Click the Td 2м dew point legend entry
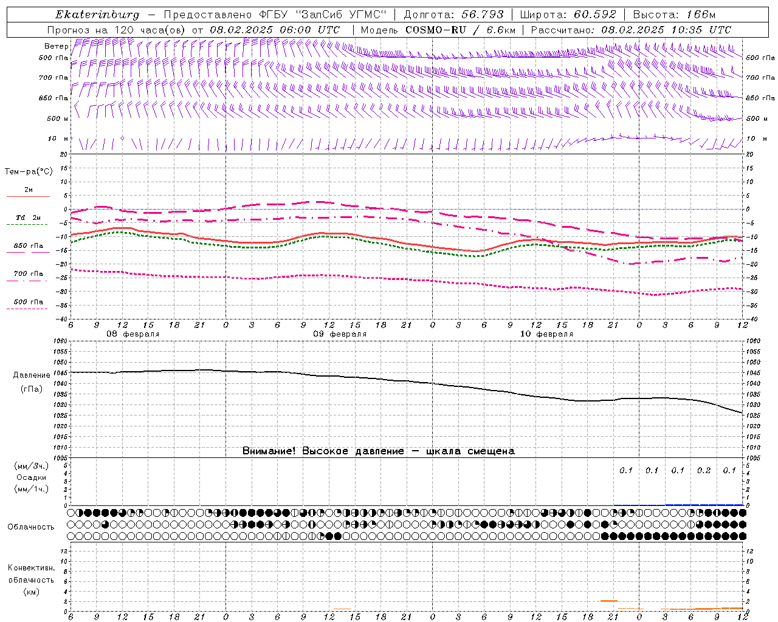 [29, 217]
